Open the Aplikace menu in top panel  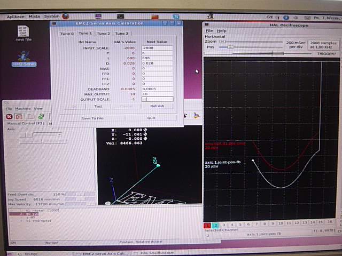(x=16, y=17)
